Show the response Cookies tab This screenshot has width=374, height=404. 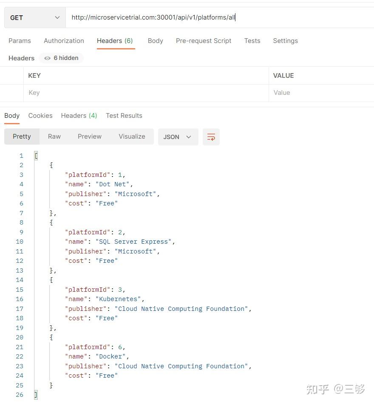coord(40,116)
